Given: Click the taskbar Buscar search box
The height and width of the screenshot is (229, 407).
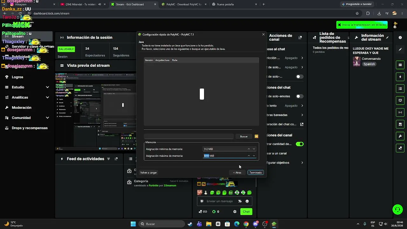Looking at the screenshot, I should (x=162, y=224).
